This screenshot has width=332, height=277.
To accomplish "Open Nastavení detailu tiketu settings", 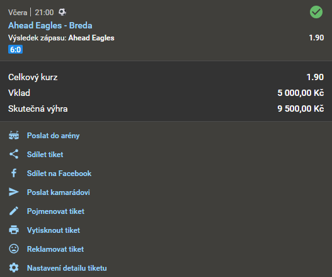I will point(67,268).
